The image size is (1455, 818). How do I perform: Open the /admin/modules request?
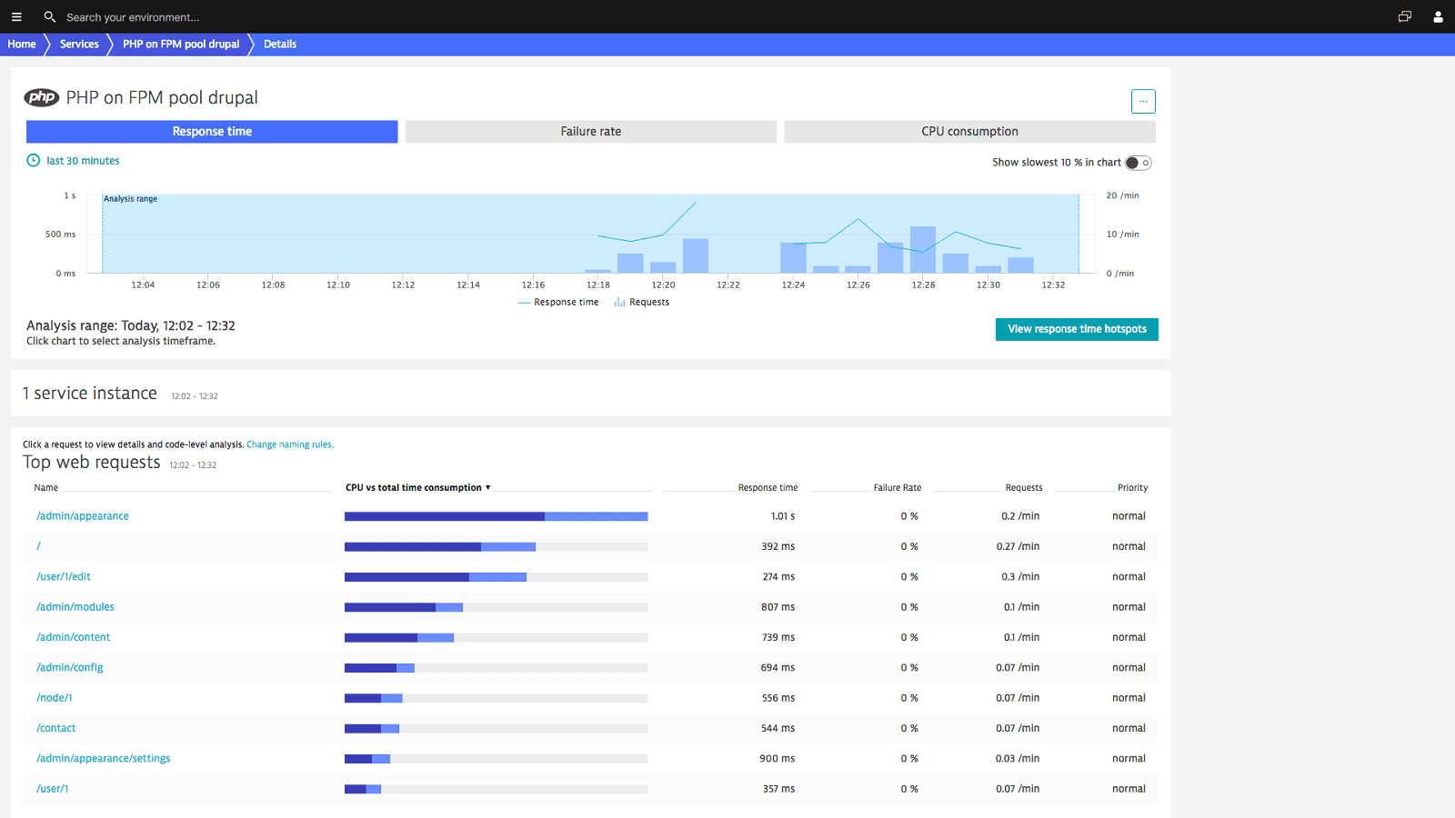tap(75, 607)
